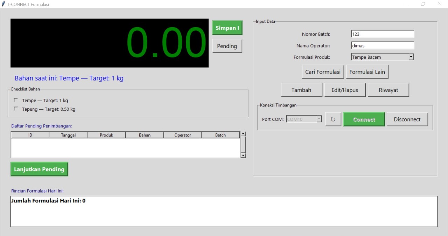Open the Edit/Hapus dialog
Image resolution: width=448 pixels, height=236 pixels.
[x=345, y=90]
